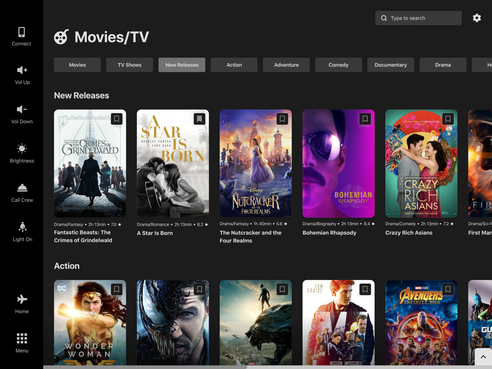Click the 'A Star Is Born' title

(155, 233)
